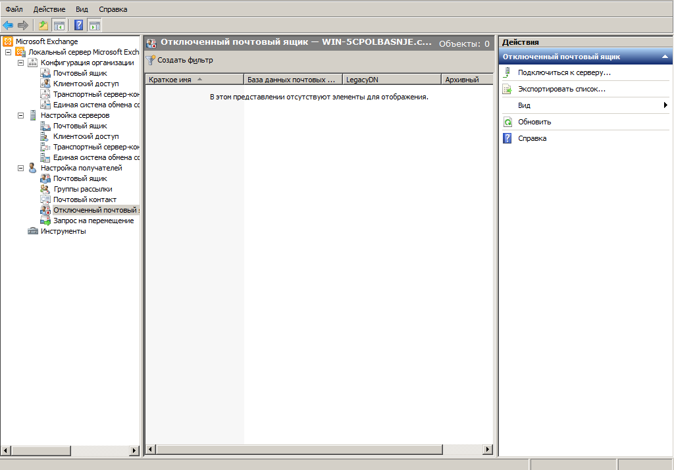The image size is (674, 470).
Task: Click results pane scrollbar right arrow
Action: pyautogui.click(x=488, y=450)
